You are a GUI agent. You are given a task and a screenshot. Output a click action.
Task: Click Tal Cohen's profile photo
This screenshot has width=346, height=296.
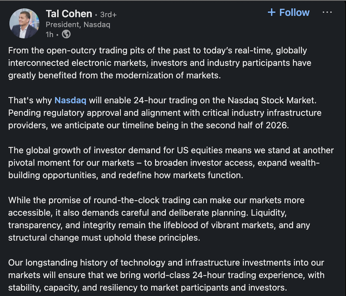(24, 23)
